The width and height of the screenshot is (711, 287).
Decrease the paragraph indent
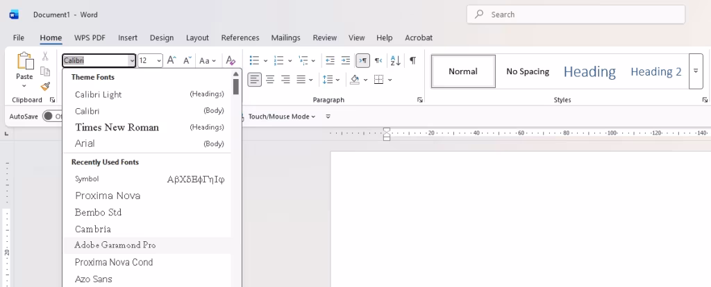point(330,60)
